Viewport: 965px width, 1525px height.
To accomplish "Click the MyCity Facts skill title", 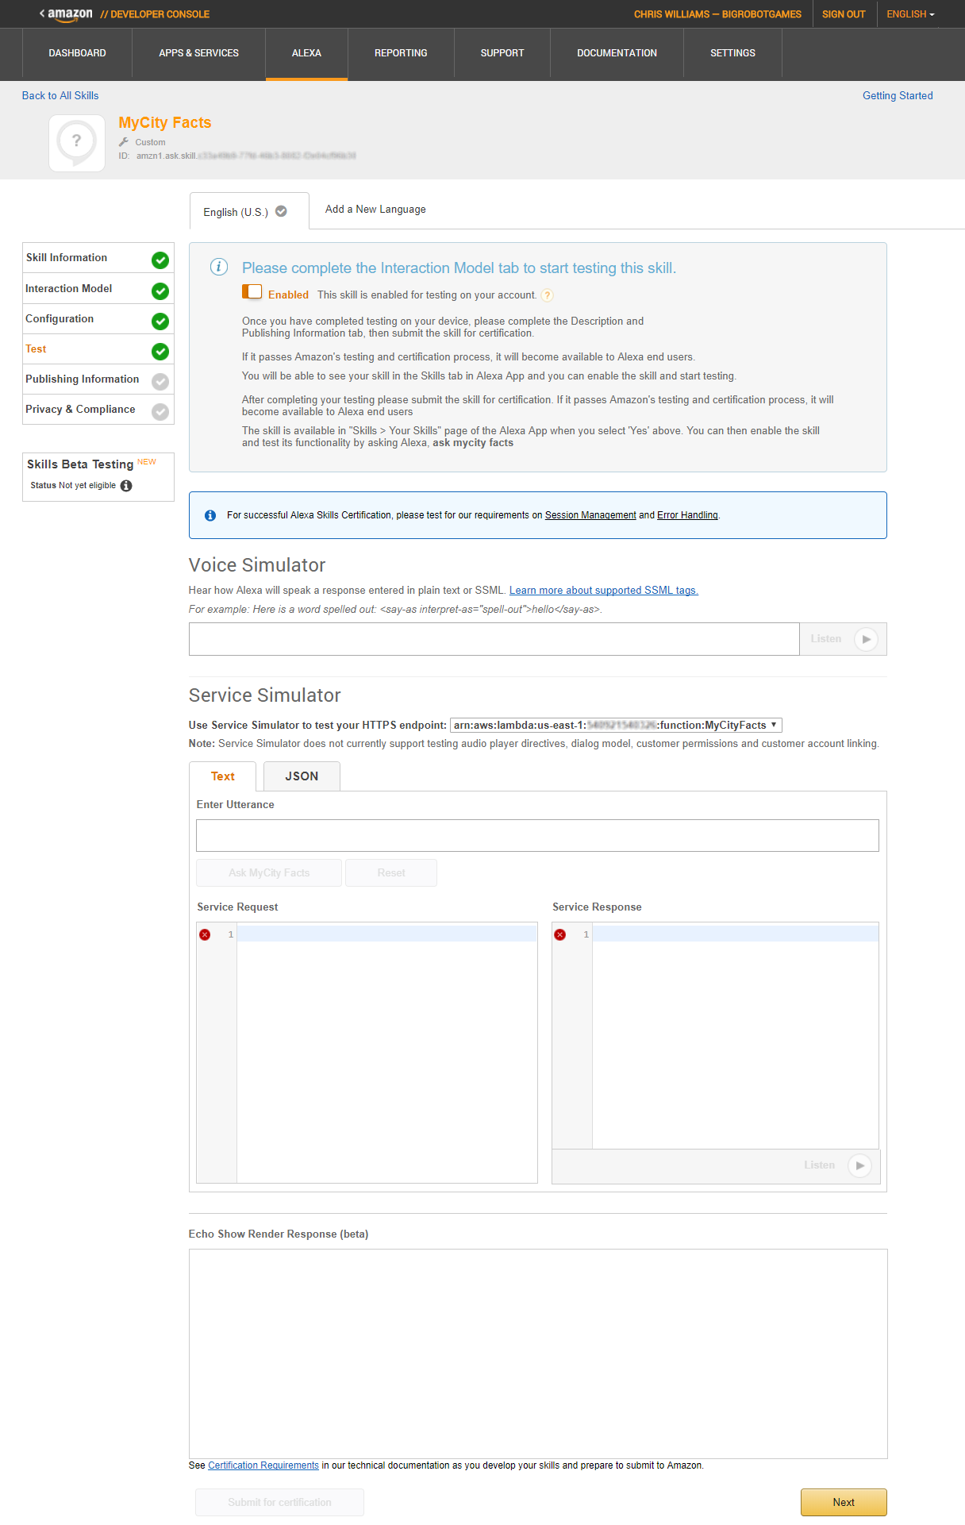I will point(165,122).
